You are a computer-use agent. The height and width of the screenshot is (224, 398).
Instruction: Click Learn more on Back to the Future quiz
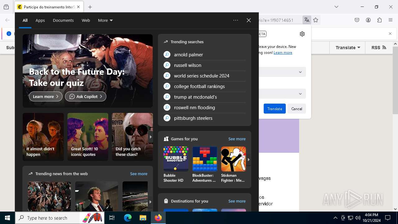point(46,96)
